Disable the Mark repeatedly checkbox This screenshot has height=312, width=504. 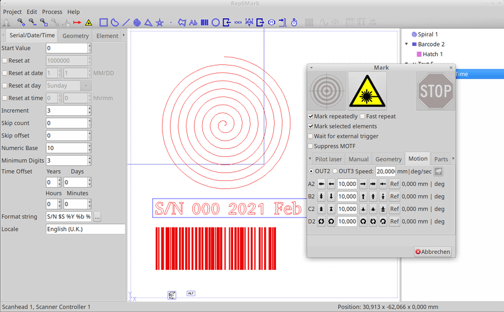[x=311, y=117]
